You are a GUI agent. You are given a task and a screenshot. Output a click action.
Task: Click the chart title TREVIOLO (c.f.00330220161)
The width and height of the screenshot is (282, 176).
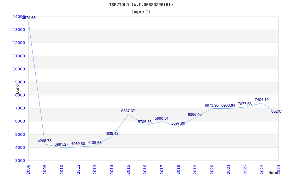point(141,5)
